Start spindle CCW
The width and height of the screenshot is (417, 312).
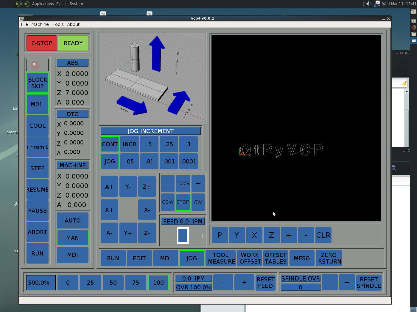click(168, 202)
